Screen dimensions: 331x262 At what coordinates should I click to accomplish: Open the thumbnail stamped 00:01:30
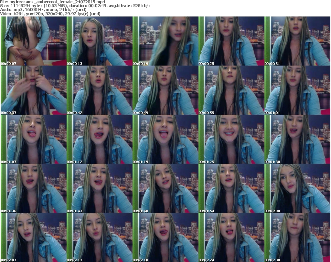tap(297, 140)
